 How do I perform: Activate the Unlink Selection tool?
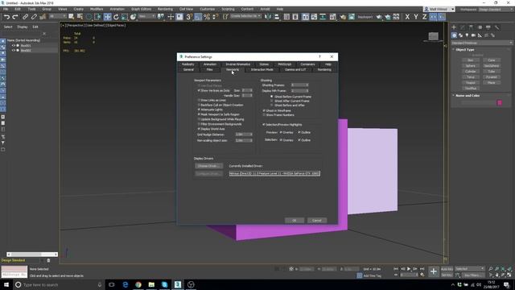click(x=34, y=17)
